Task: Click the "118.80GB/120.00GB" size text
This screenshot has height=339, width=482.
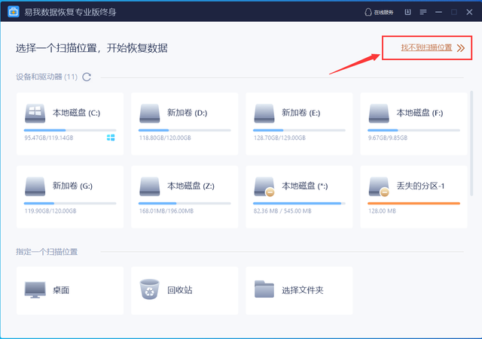Action: point(165,138)
